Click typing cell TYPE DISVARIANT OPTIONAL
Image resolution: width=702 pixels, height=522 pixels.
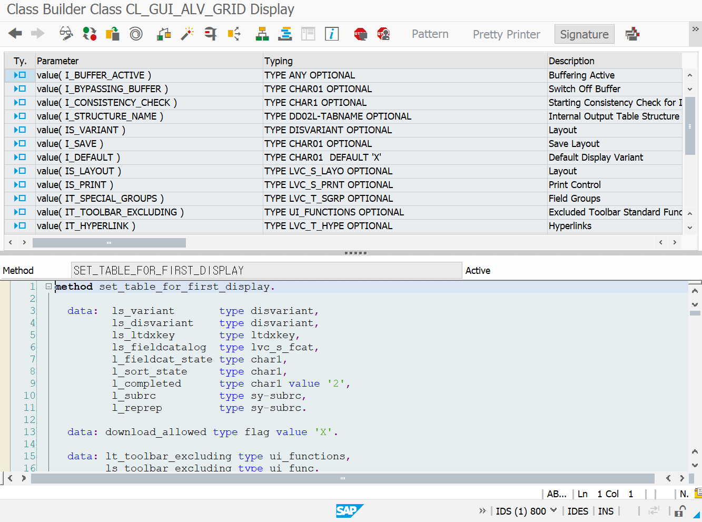pos(405,130)
